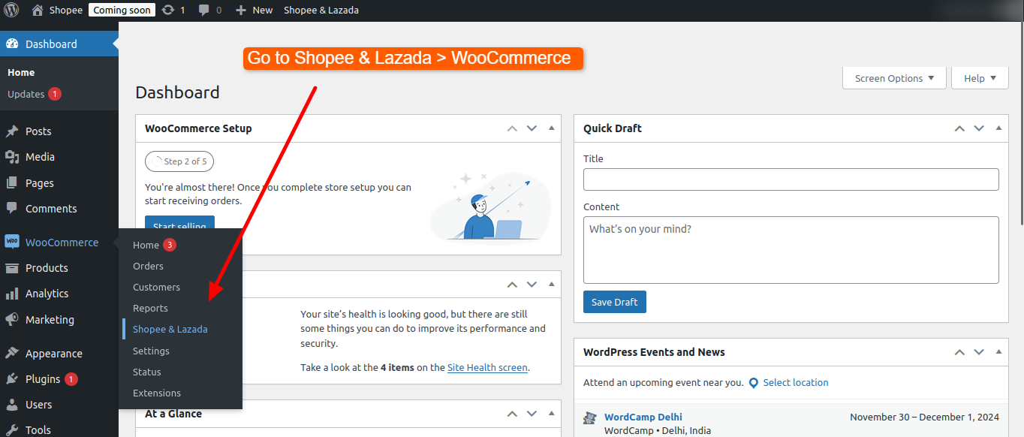The image size is (1024, 437).
Task: Click the Marketing megaphone icon
Action: pos(12,320)
